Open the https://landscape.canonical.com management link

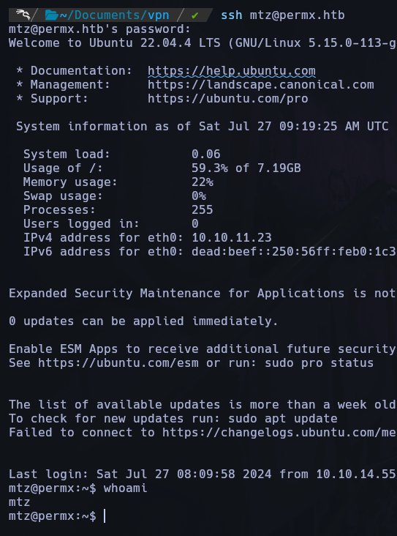(x=261, y=85)
